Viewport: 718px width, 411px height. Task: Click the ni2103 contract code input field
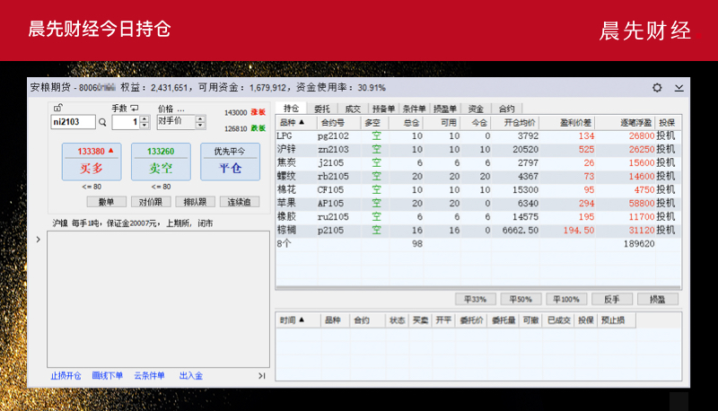pos(73,122)
